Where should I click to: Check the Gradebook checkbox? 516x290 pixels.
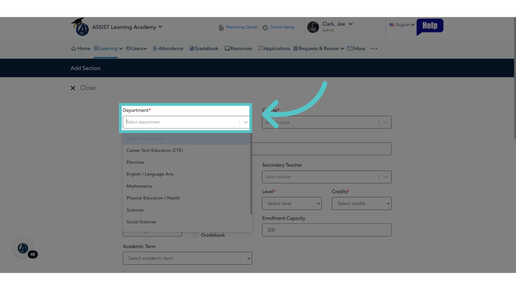click(x=195, y=235)
